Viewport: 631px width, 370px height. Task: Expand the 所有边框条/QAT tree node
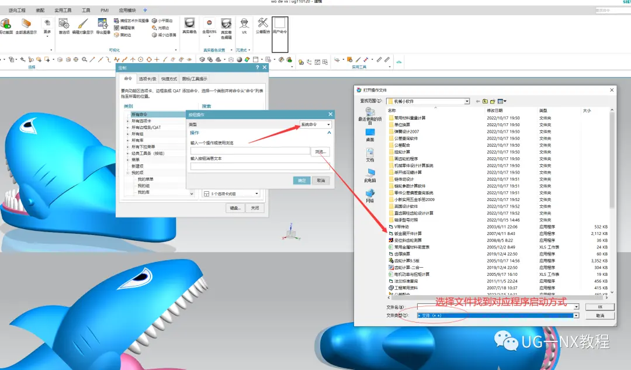point(128,127)
